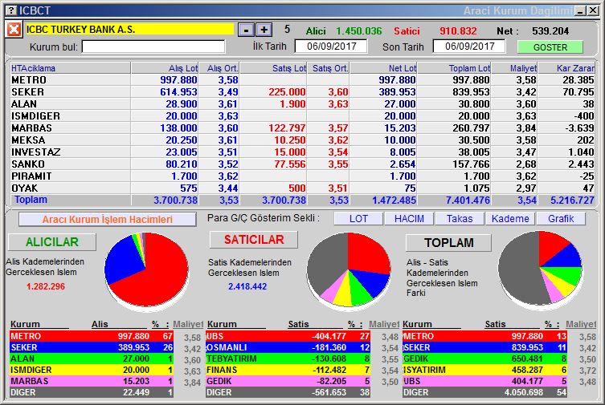This screenshot has width=605, height=405.
Task: Open the Kademe view
Action: tap(510, 219)
